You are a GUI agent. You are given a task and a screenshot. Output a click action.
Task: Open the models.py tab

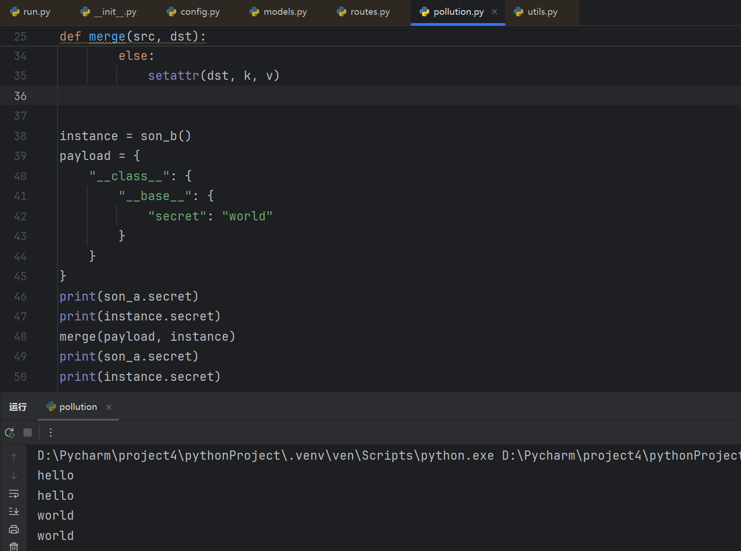pyautogui.click(x=278, y=12)
